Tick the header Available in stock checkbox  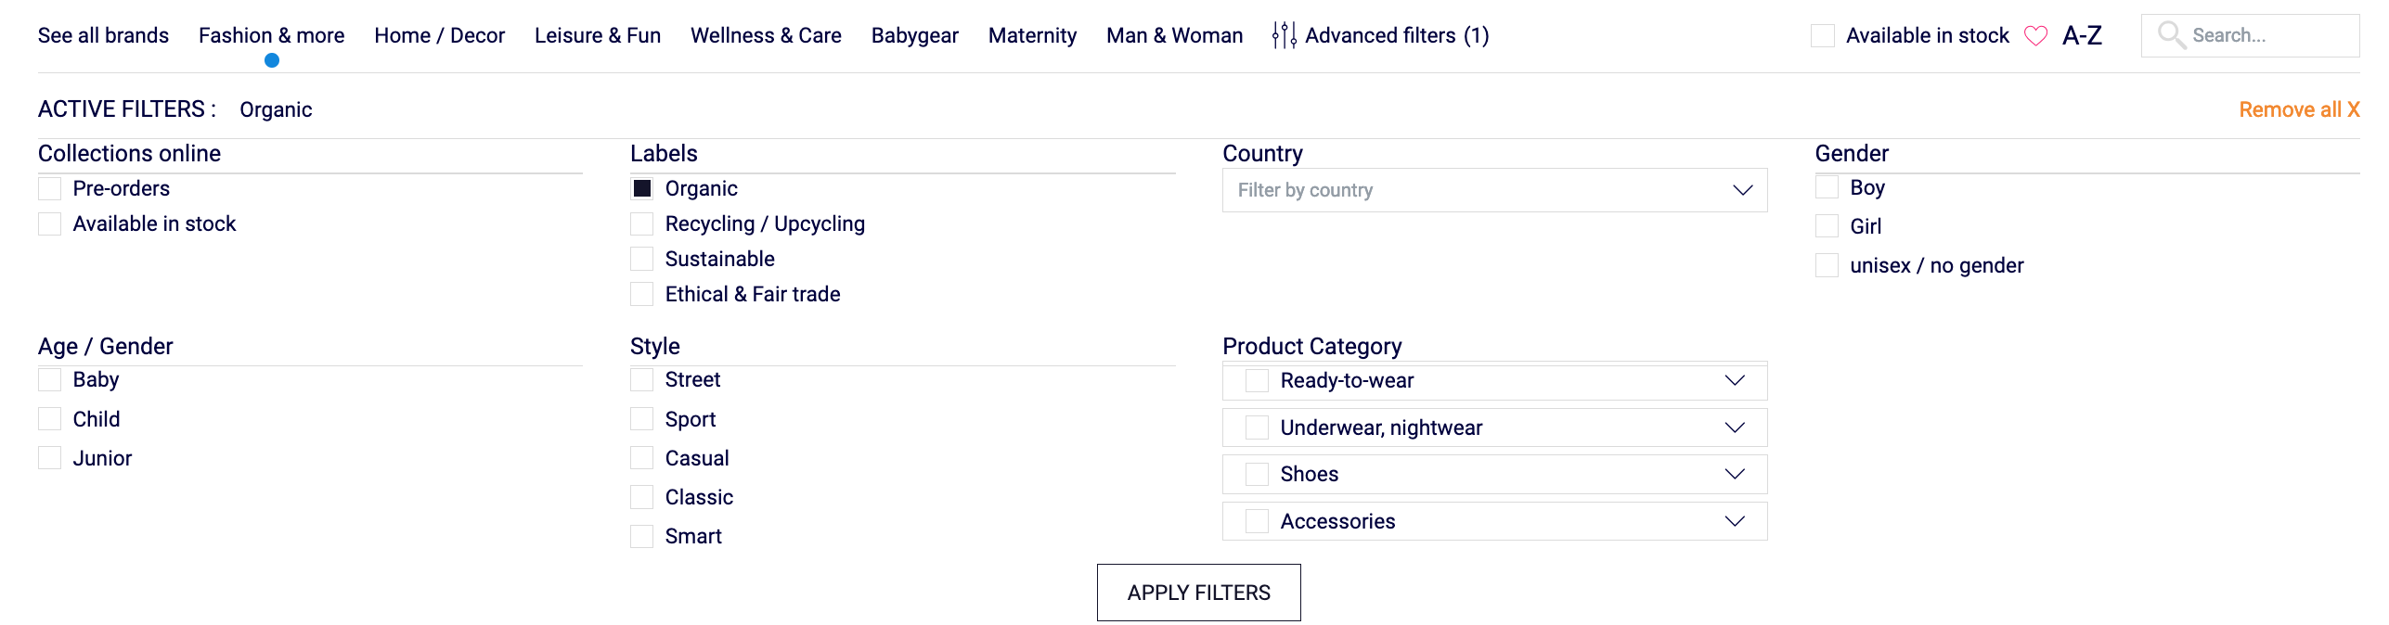[1823, 35]
